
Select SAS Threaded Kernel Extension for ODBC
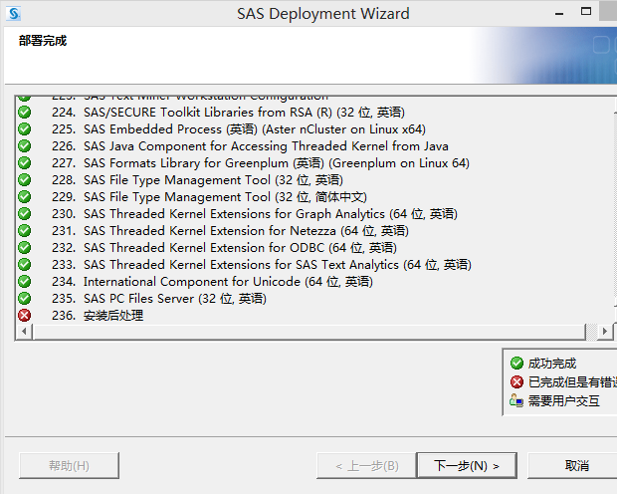click(x=240, y=248)
